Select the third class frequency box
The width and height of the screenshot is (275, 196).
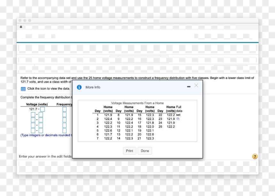click(65, 120)
